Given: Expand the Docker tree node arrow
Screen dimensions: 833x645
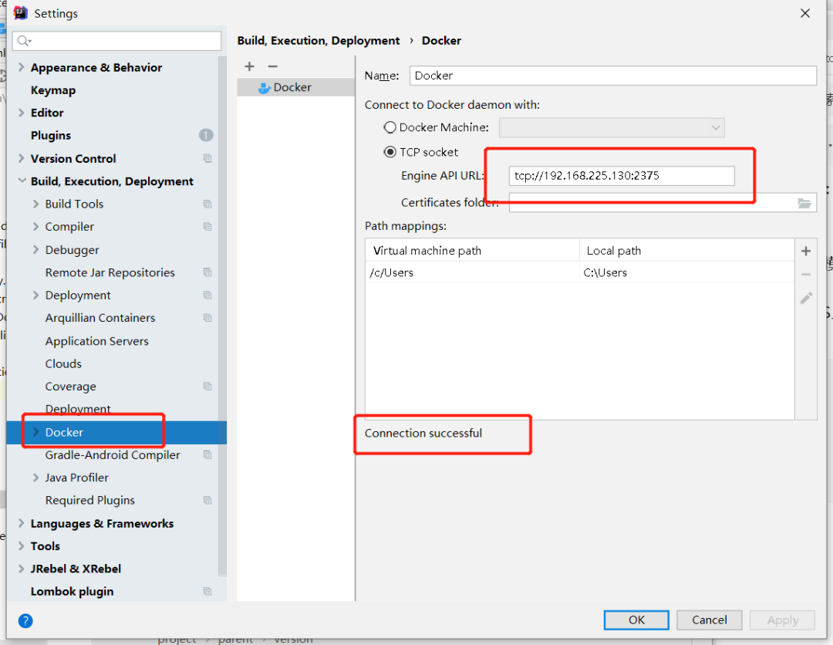Looking at the screenshot, I should tap(35, 432).
